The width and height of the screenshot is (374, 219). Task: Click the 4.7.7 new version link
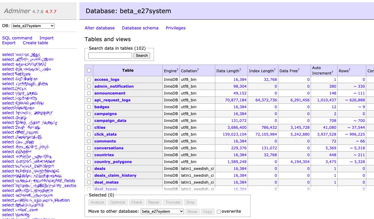pyautogui.click(x=51, y=11)
